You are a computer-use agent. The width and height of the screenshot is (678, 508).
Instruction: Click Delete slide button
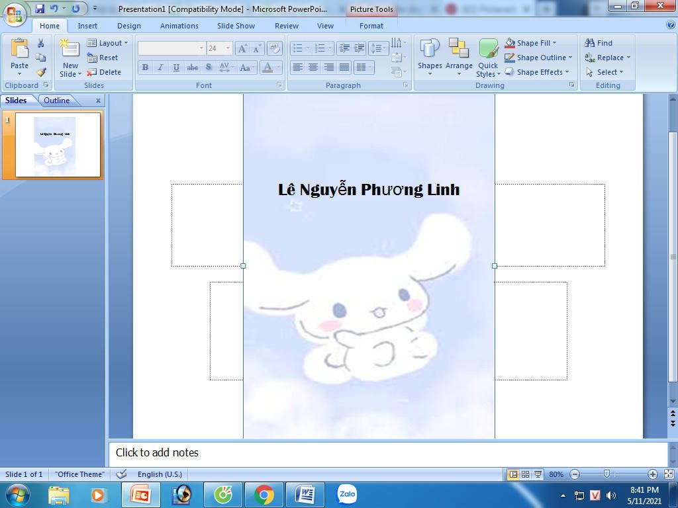[104, 72]
